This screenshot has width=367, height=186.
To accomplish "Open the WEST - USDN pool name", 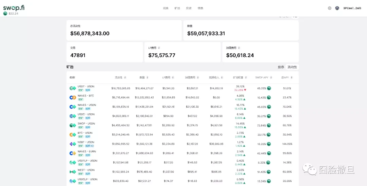I will tap(86, 170).
